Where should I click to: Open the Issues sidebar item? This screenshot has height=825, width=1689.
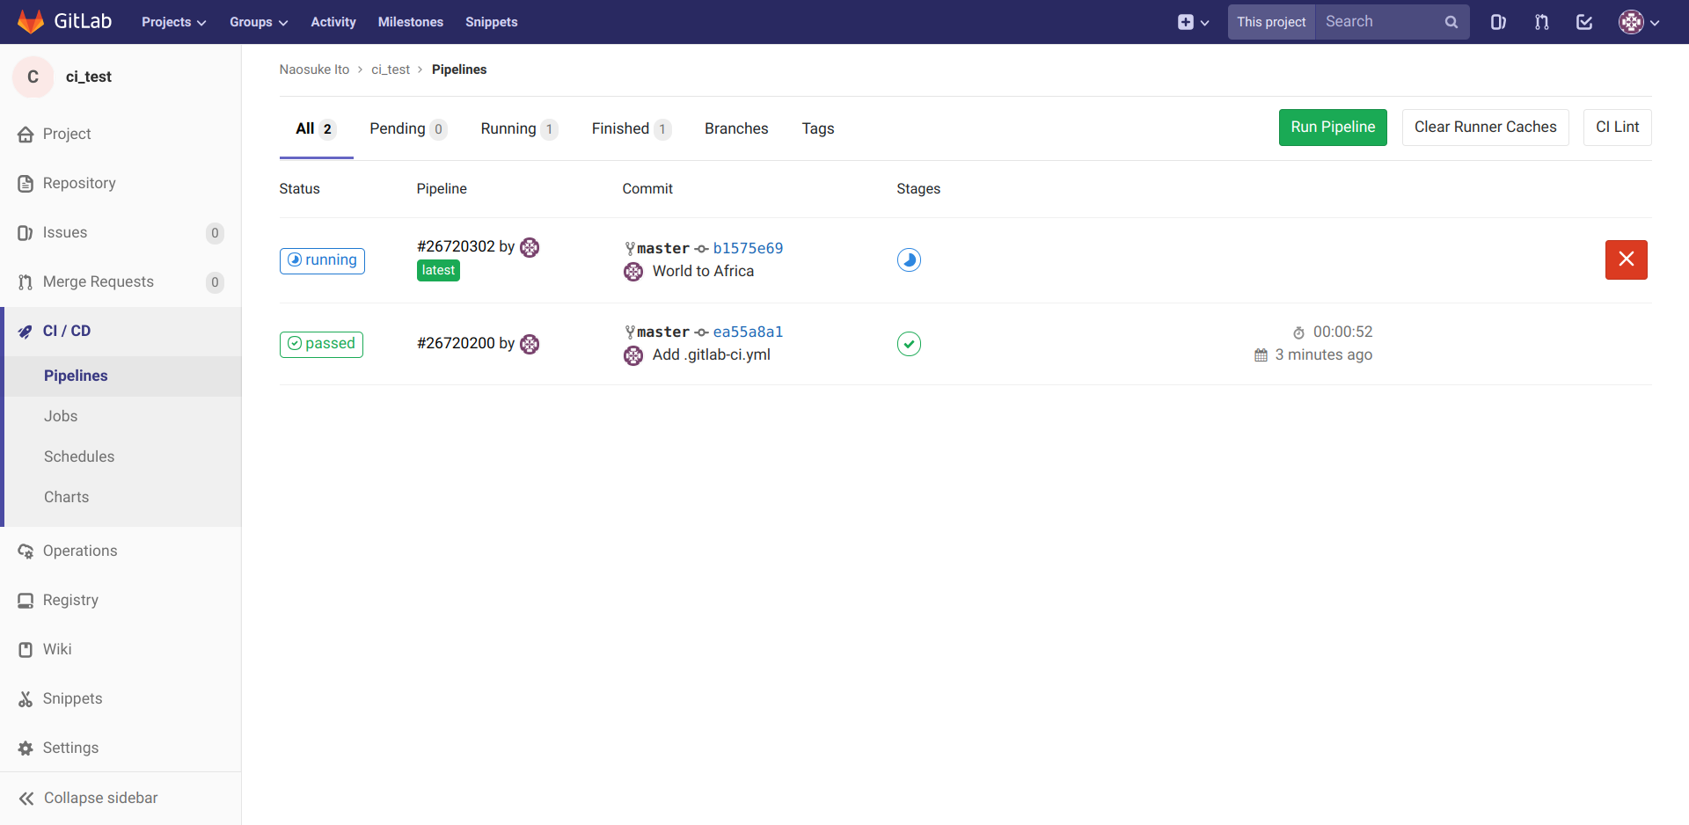pos(121,232)
